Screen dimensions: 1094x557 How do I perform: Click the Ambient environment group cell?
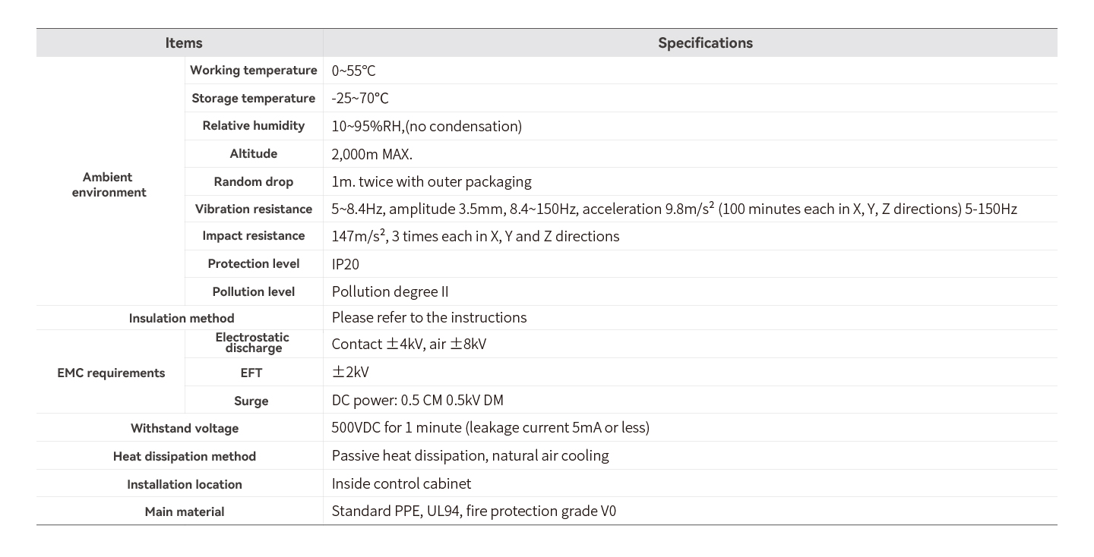coord(109,185)
